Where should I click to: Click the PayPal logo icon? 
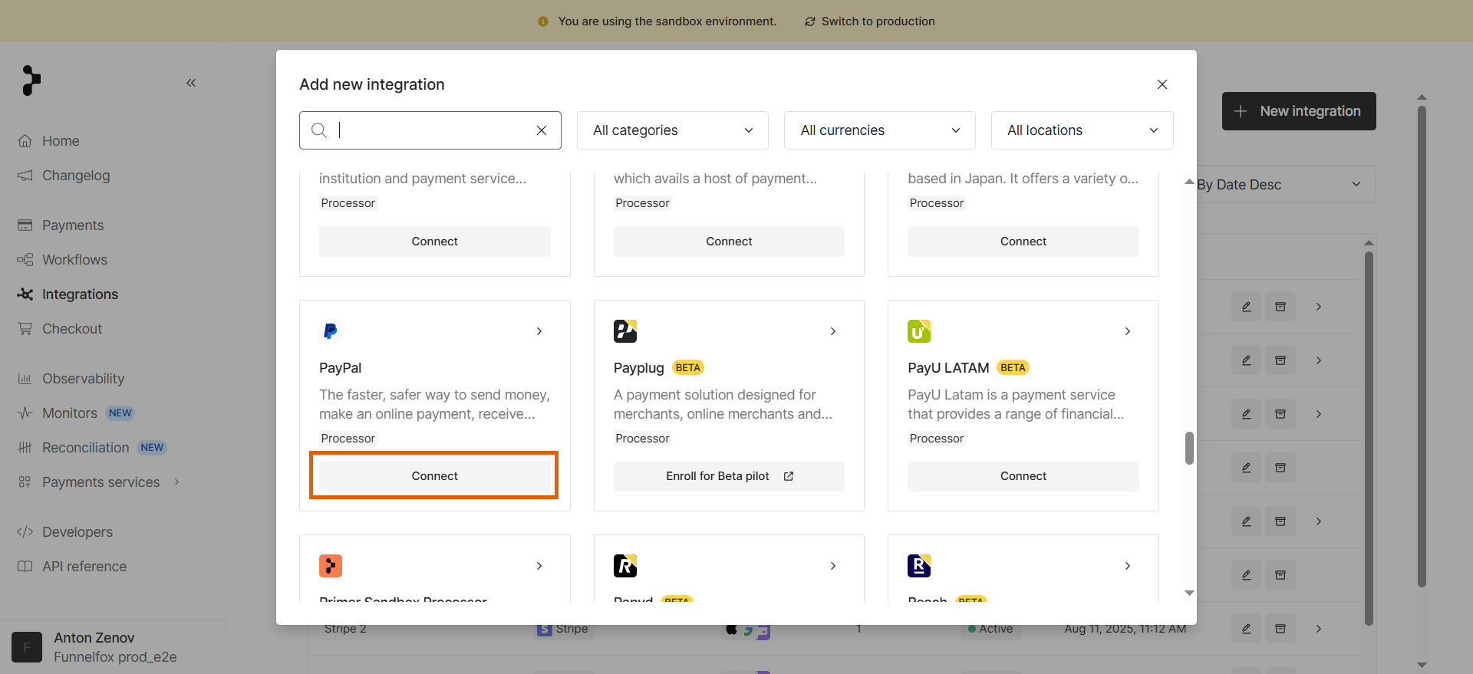(331, 331)
